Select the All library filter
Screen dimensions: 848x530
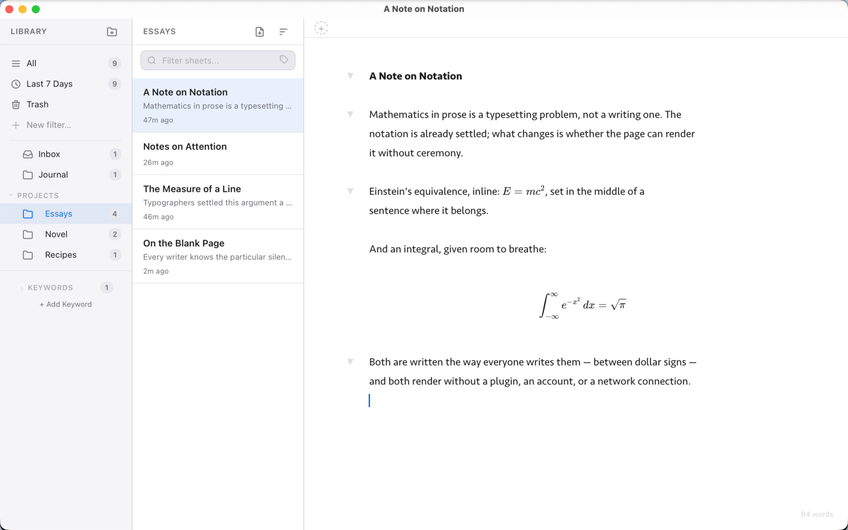66,63
